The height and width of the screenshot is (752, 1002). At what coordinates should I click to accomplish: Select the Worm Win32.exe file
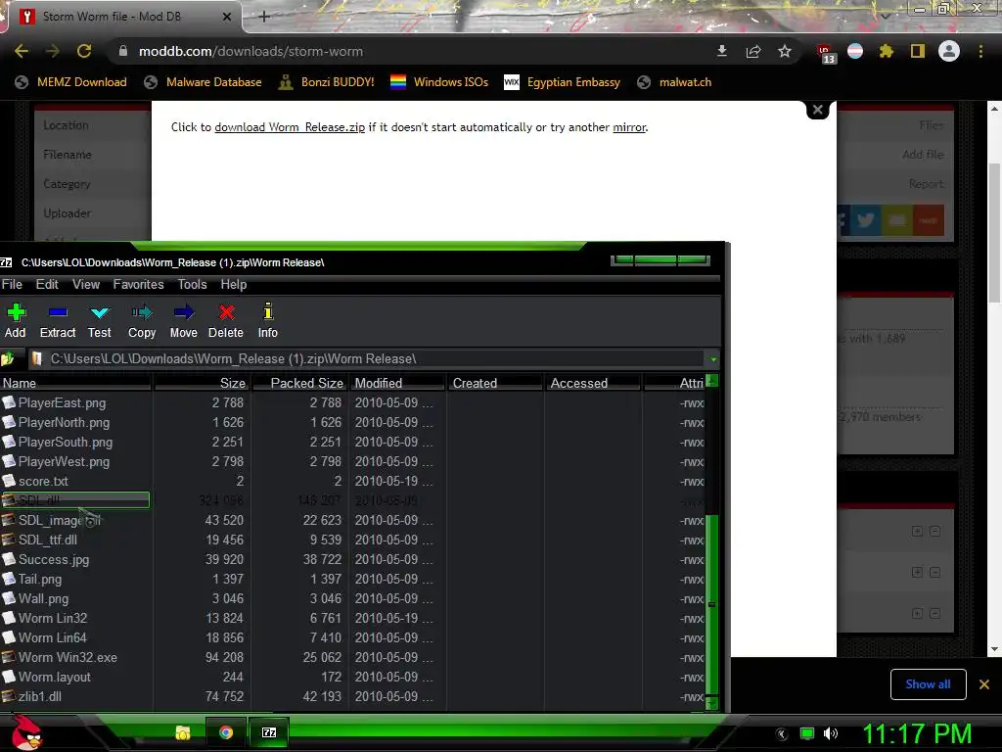(x=68, y=657)
